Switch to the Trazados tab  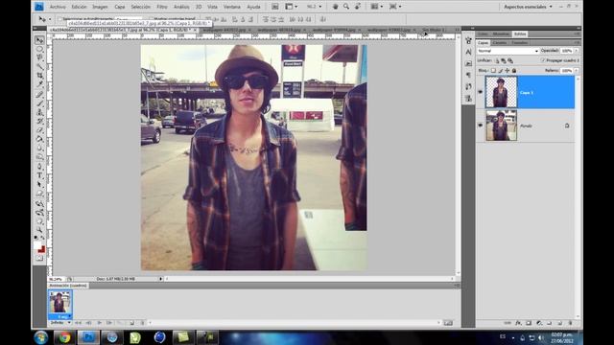[x=520, y=42]
